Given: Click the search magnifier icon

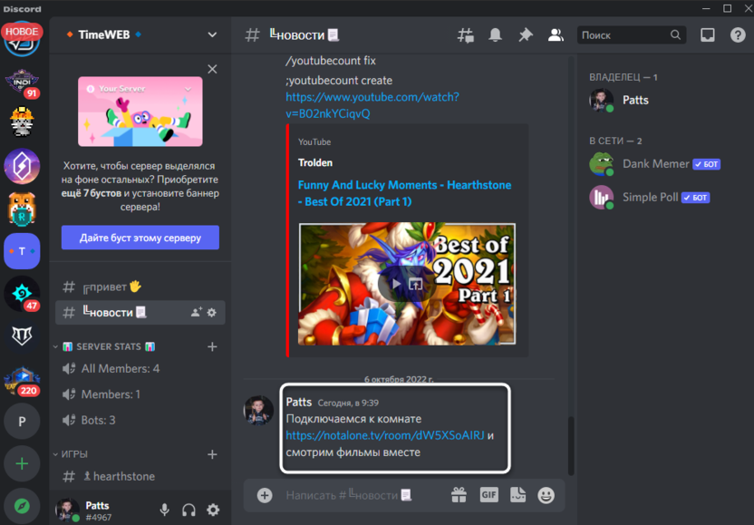Looking at the screenshot, I should click(x=675, y=35).
